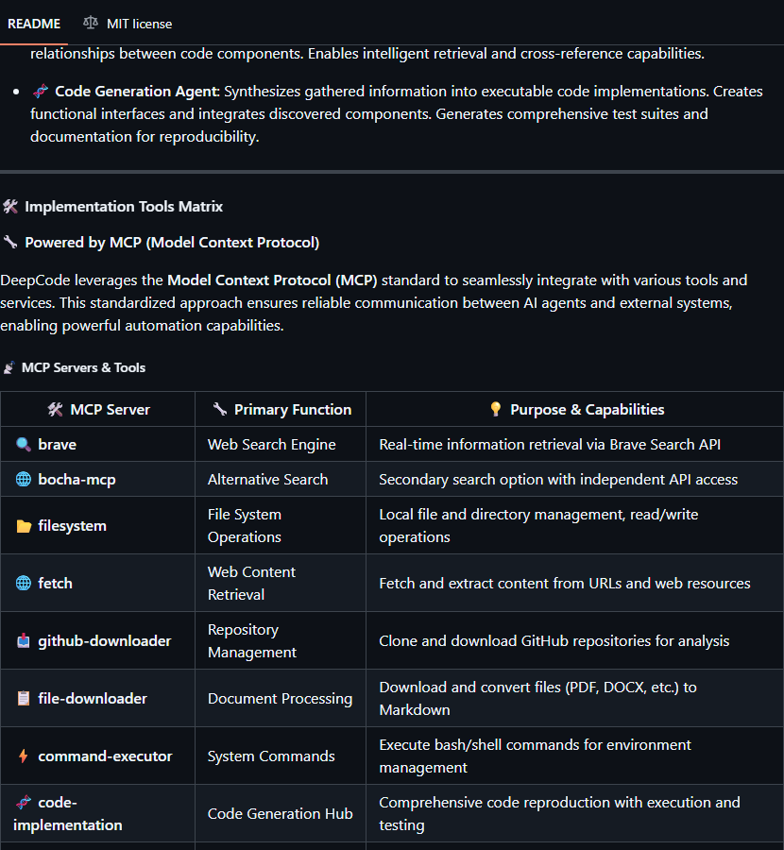The height and width of the screenshot is (850, 784).
Task: Click the globe icon beside bocha-mcp
Action: tap(24, 479)
